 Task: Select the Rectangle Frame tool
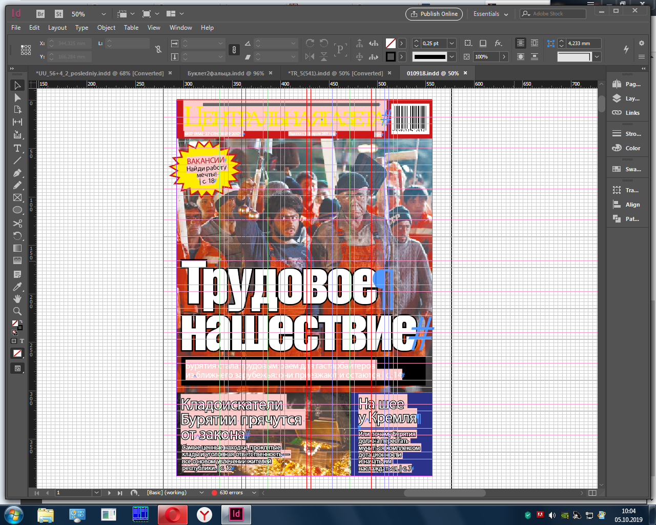pos(17,197)
